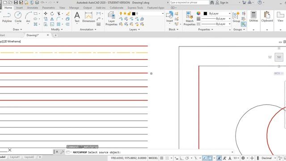This screenshot has height=161, width=286.
Task: Activate the Move tool
Action: (46, 13)
